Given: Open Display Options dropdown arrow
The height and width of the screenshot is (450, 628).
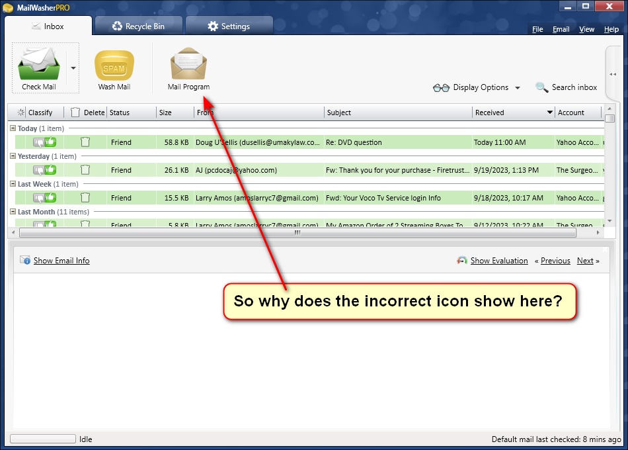Looking at the screenshot, I should point(518,88).
